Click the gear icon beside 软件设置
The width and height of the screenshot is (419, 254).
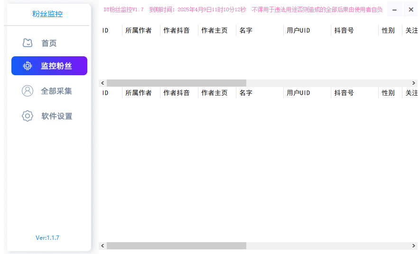tap(28, 116)
